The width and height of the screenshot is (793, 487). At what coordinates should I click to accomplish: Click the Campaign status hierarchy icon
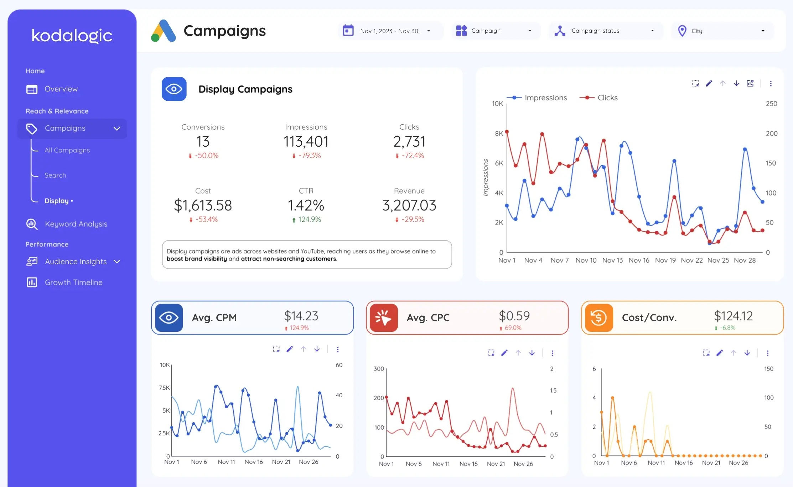[560, 31]
